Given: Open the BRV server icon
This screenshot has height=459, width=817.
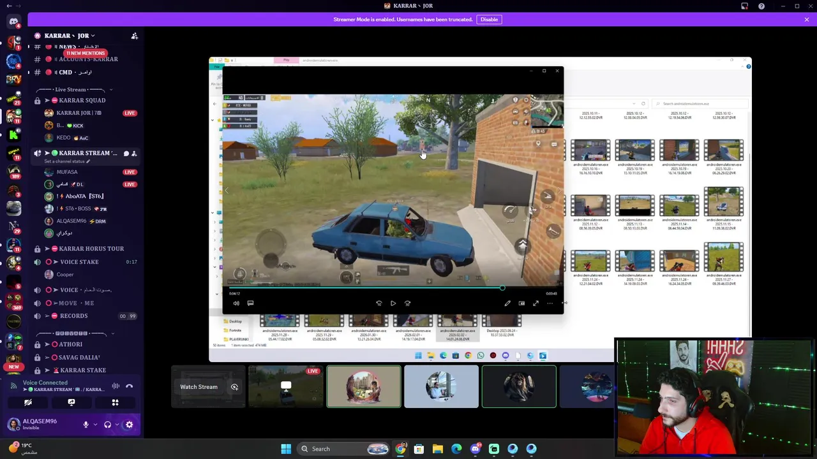Looking at the screenshot, I should pyautogui.click(x=13, y=80).
